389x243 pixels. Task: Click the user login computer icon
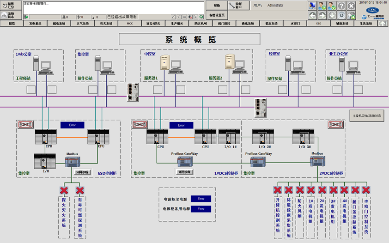tap(313, 6)
